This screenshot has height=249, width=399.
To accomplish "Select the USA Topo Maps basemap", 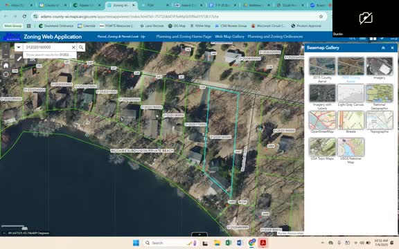I will [322, 149].
